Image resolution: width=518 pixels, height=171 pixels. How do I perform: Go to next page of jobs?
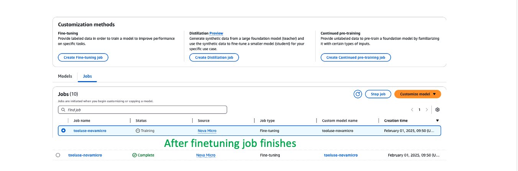(427, 110)
